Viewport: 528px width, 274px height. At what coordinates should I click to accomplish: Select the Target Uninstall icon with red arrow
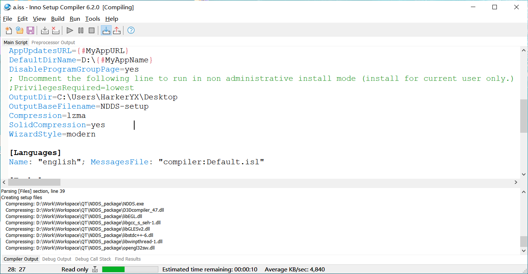(117, 30)
